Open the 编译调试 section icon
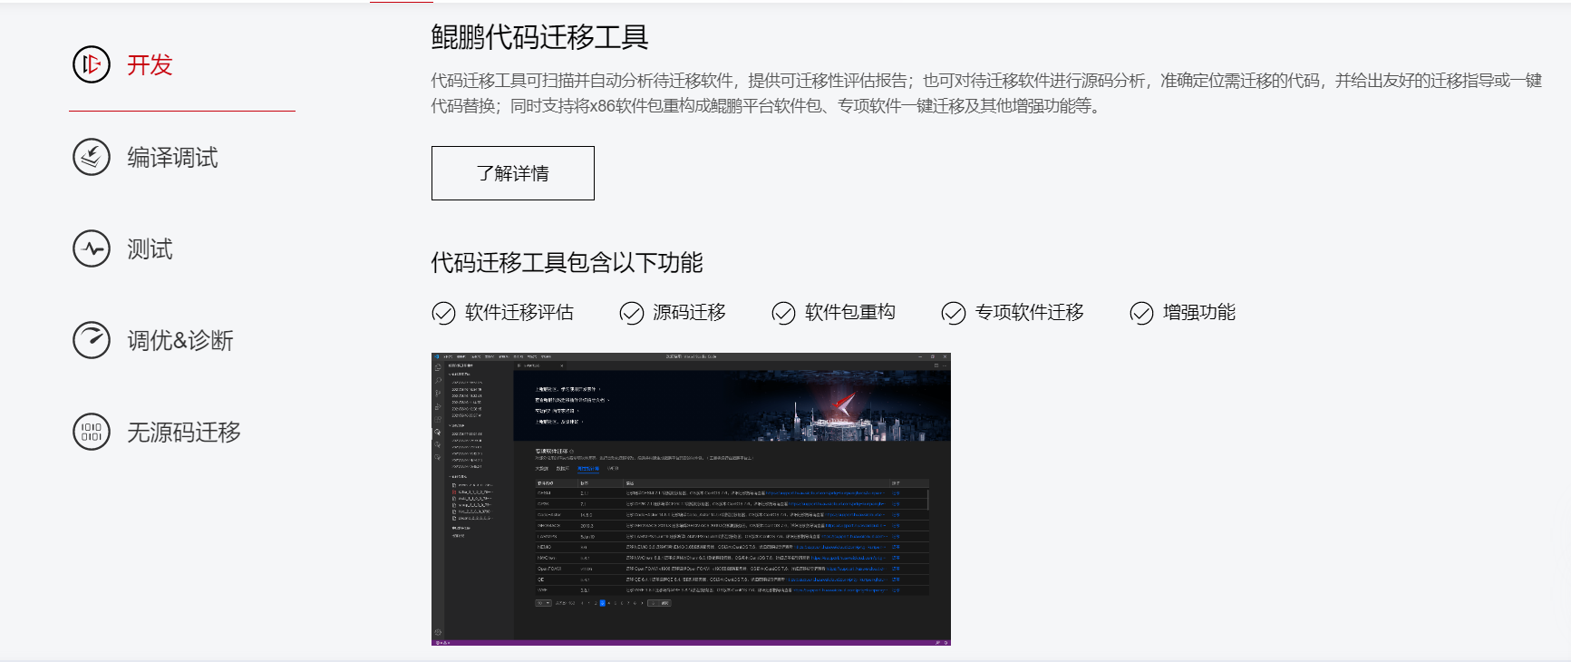This screenshot has height=662, width=1571. click(x=92, y=157)
